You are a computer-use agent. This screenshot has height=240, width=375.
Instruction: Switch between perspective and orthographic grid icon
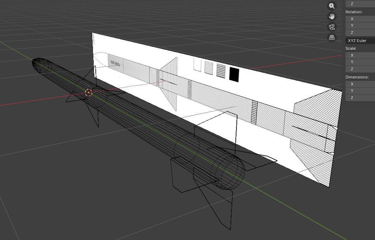(x=332, y=37)
